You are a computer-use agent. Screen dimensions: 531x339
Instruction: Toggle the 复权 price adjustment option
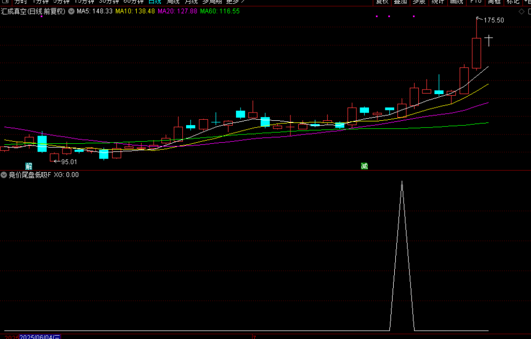[382, 2]
